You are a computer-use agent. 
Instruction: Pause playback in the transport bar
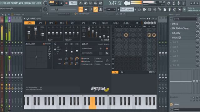pos(56,3)
